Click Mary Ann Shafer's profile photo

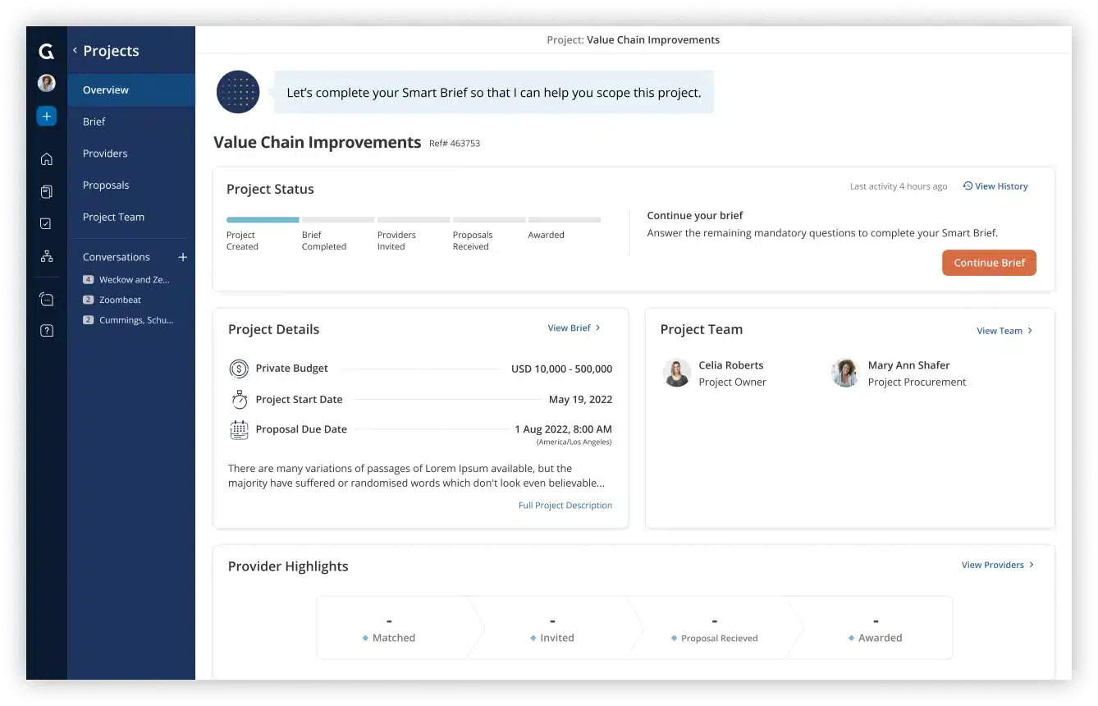tap(845, 373)
